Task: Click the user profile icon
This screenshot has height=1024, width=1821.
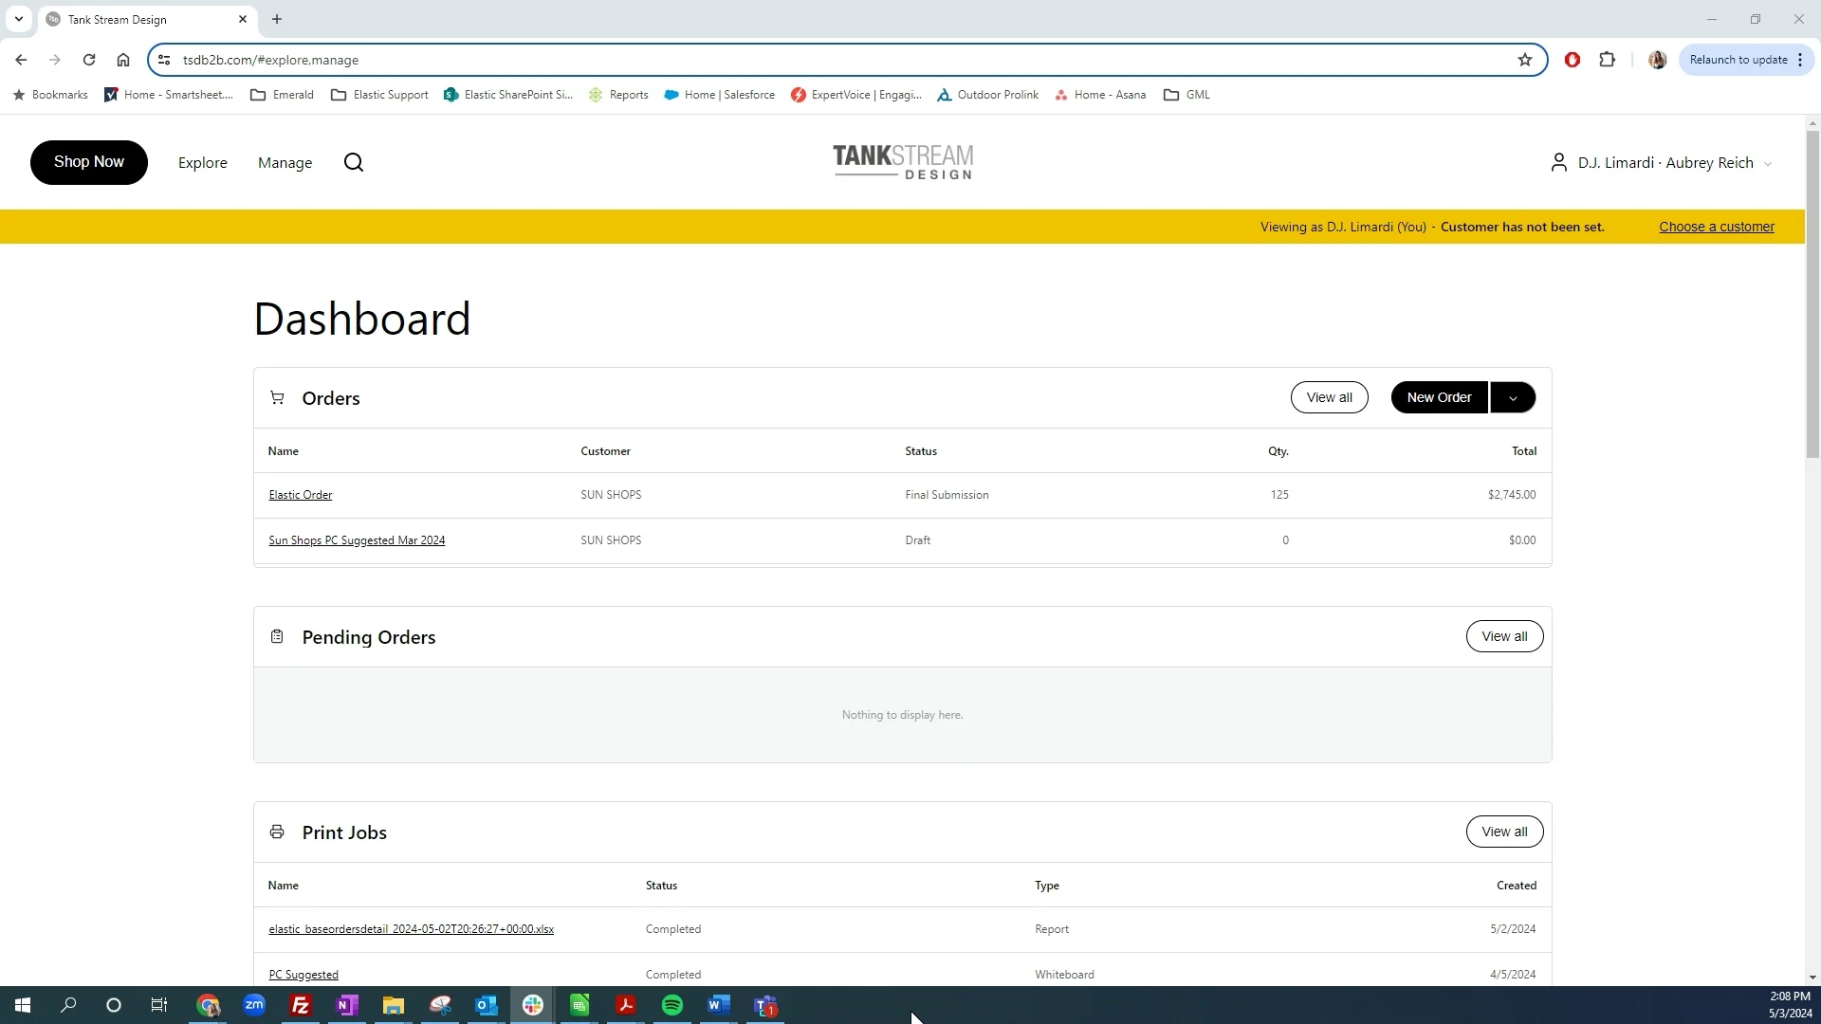Action: (1558, 163)
